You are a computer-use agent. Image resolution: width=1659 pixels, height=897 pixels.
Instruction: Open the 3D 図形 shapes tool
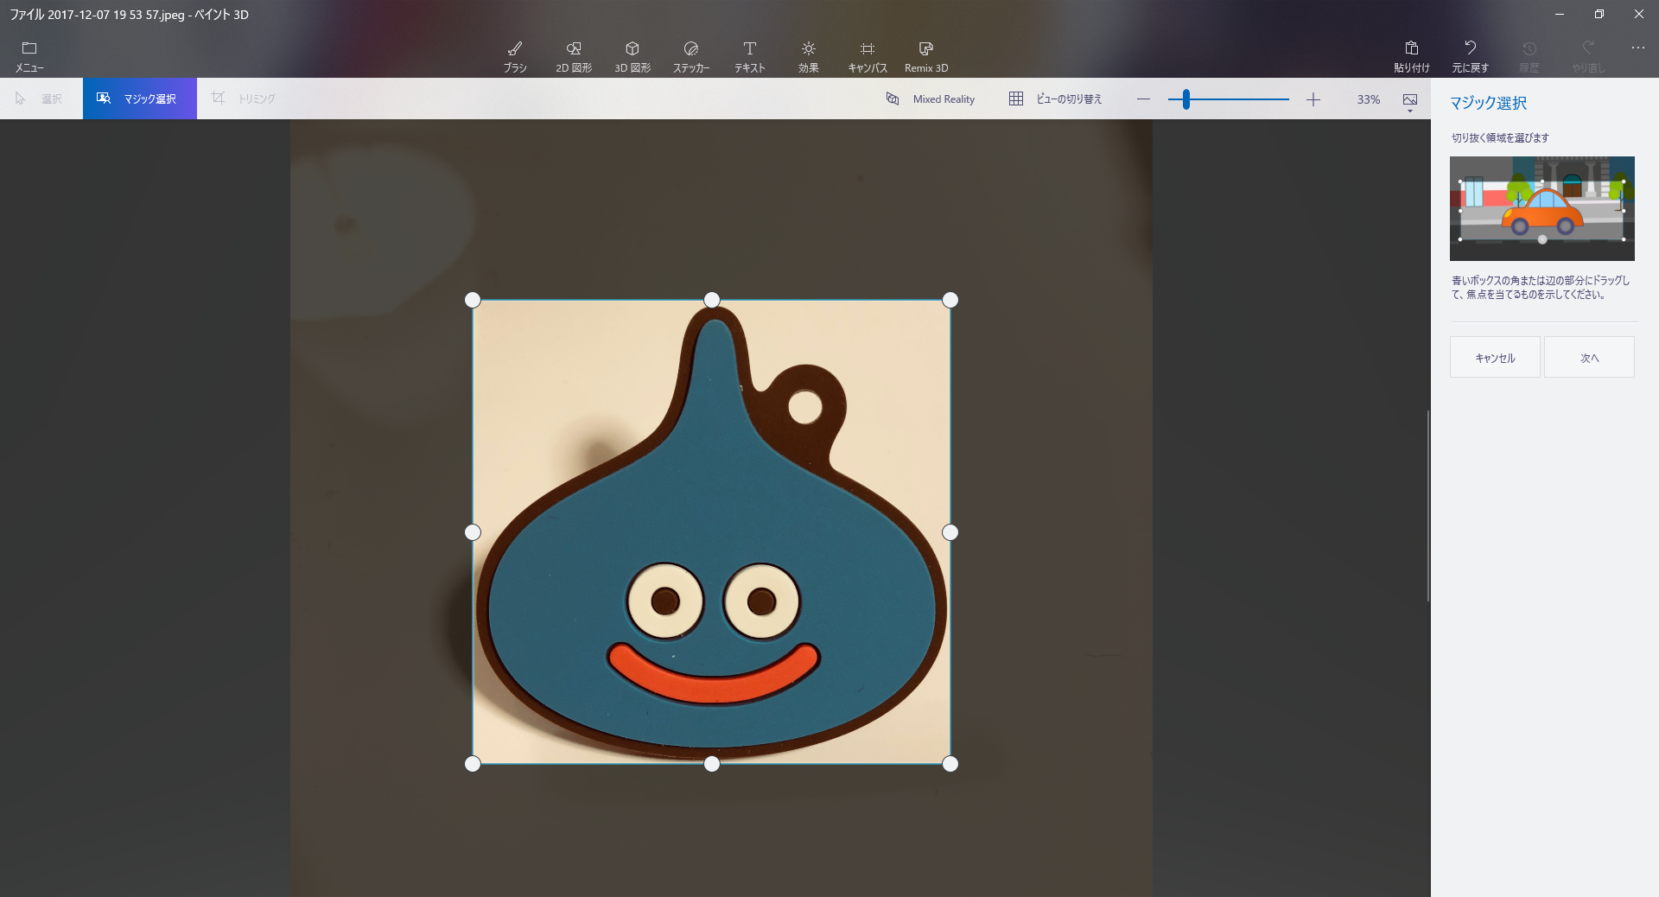(x=632, y=56)
